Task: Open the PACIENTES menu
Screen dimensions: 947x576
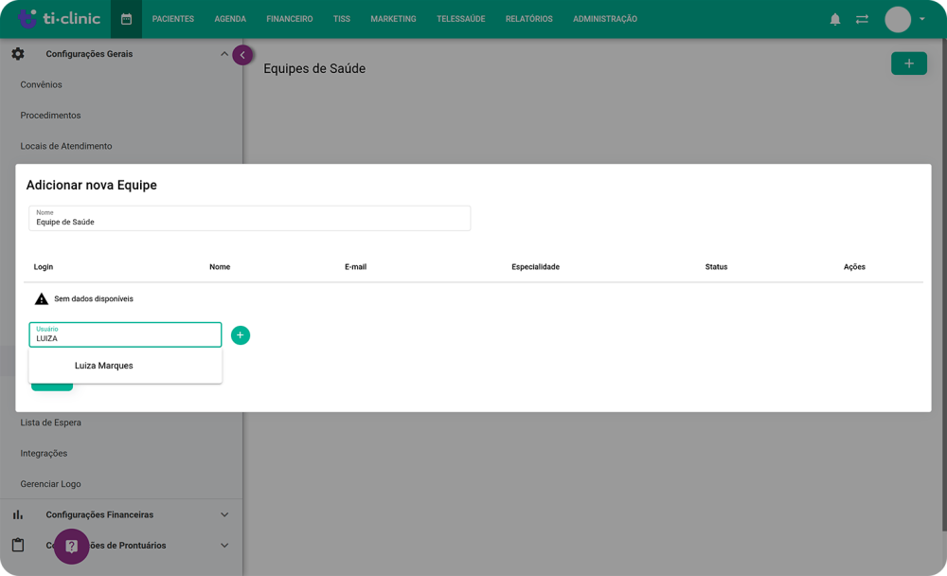Action: [x=172, y=19]
